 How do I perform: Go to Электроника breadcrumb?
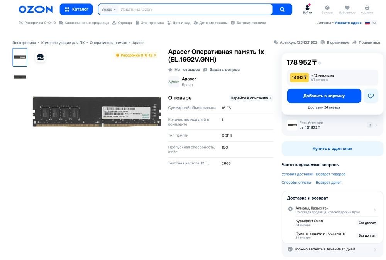[x=24, y=42]
